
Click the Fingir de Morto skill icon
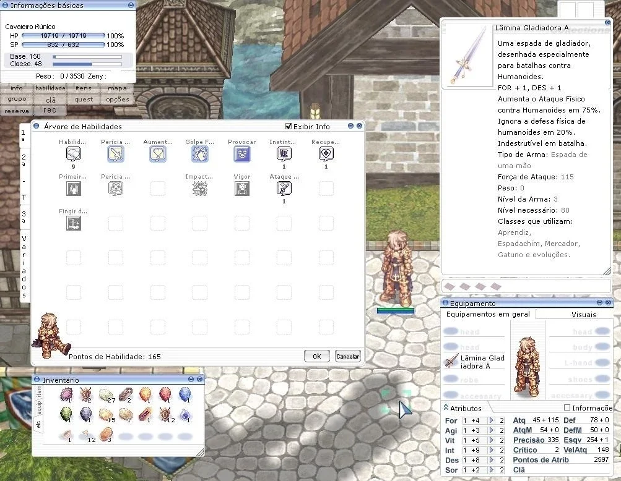click(74, 223)
